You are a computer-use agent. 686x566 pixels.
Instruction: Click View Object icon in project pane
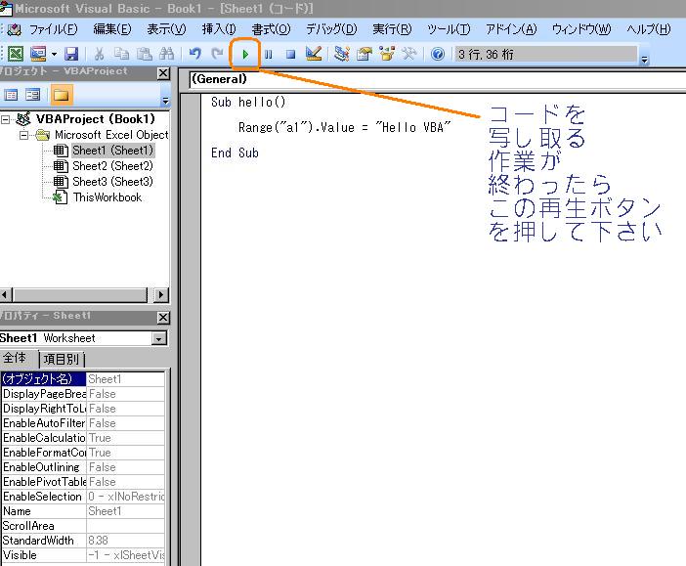[x=33, y=95]
